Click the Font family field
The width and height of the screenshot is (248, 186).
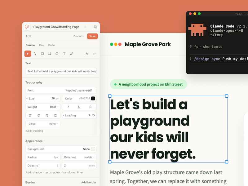click(61, 90)
